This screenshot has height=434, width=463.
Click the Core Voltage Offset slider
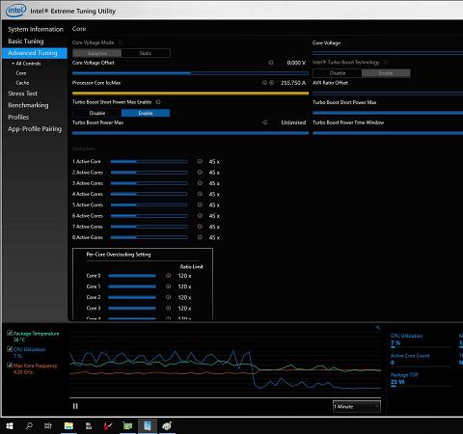(x=190, y=73)
